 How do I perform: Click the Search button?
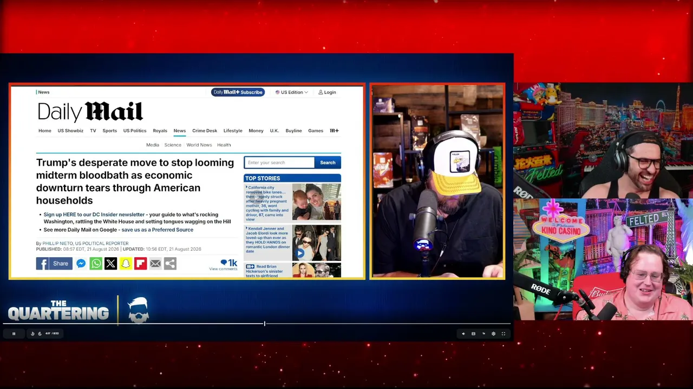328,163
